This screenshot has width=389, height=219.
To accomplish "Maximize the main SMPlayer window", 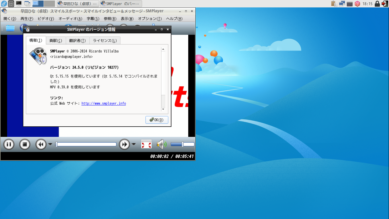I will point(186,11).
